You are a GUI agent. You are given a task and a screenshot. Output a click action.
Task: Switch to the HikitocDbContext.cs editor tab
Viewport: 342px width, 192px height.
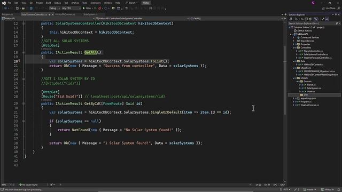coord(65,14)
